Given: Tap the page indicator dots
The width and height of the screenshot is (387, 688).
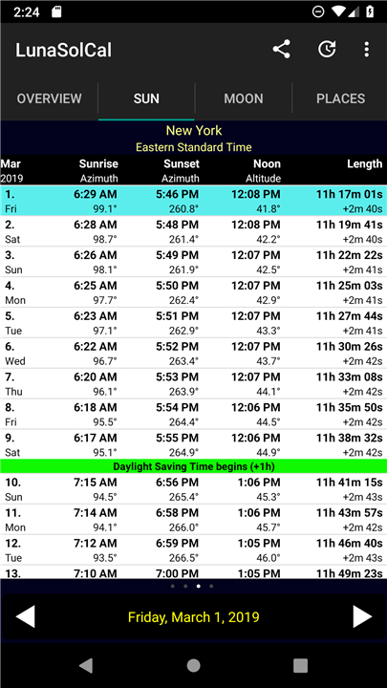Looking at the screenshot, I should point(192,586).
